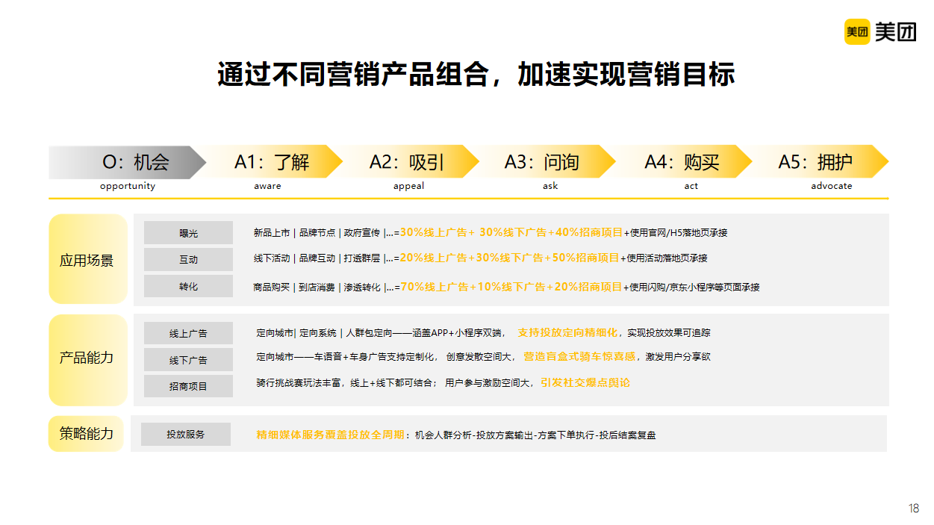Click the orange text 引发社交爆点舆论

[x=585, y=382]
